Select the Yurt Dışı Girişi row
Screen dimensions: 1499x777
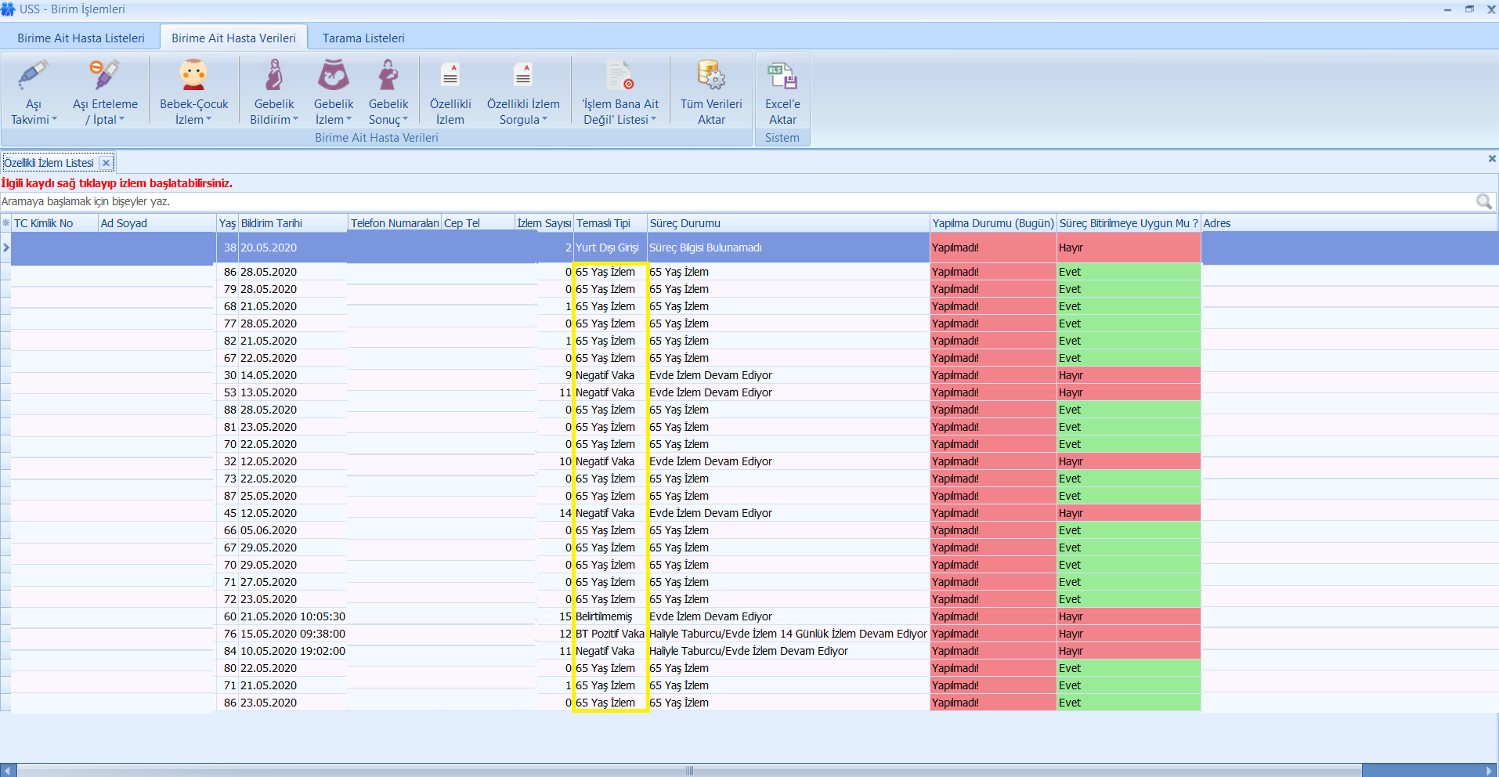click(x=607, y=248)
